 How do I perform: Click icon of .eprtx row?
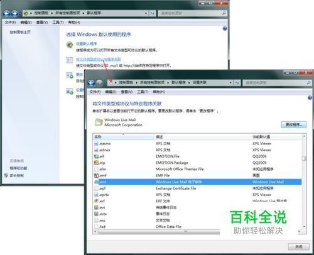coord(96,195)
